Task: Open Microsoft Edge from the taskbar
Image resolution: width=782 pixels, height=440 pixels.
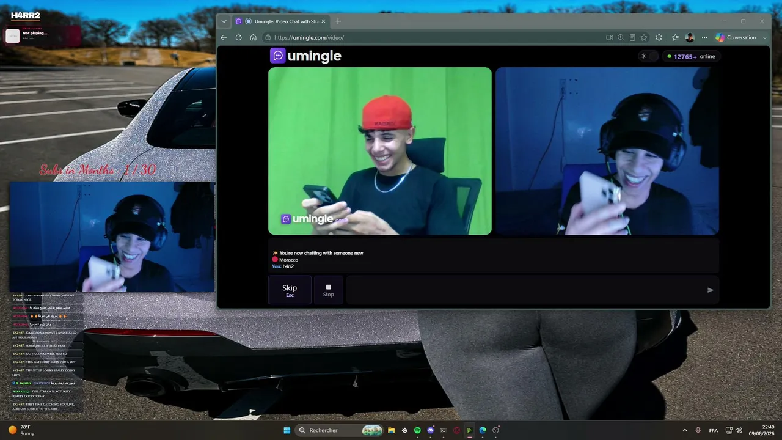Action: 483,430
